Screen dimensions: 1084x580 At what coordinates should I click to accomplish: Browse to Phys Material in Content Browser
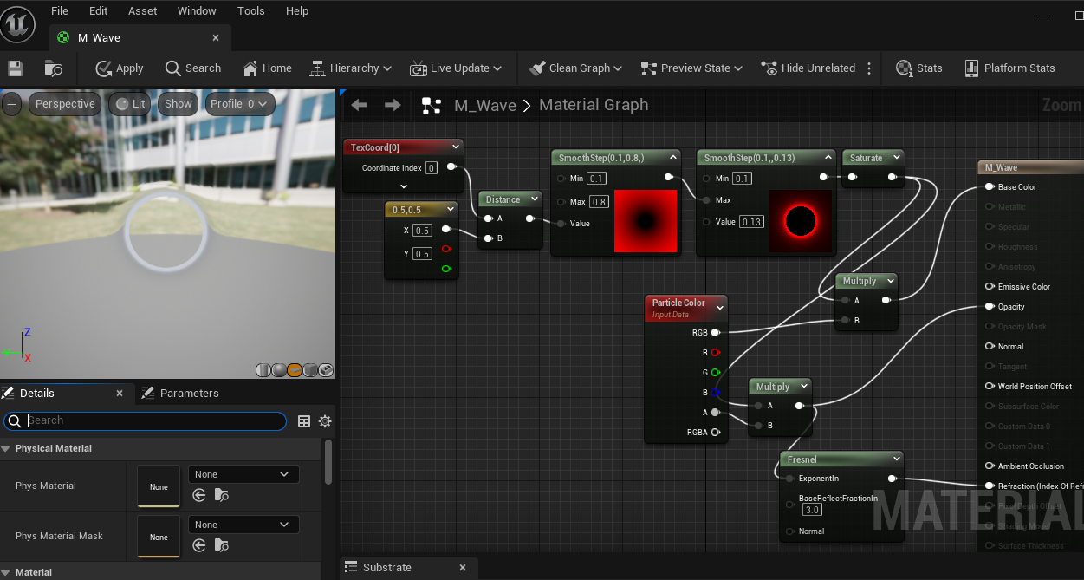(x=222, y=496)
